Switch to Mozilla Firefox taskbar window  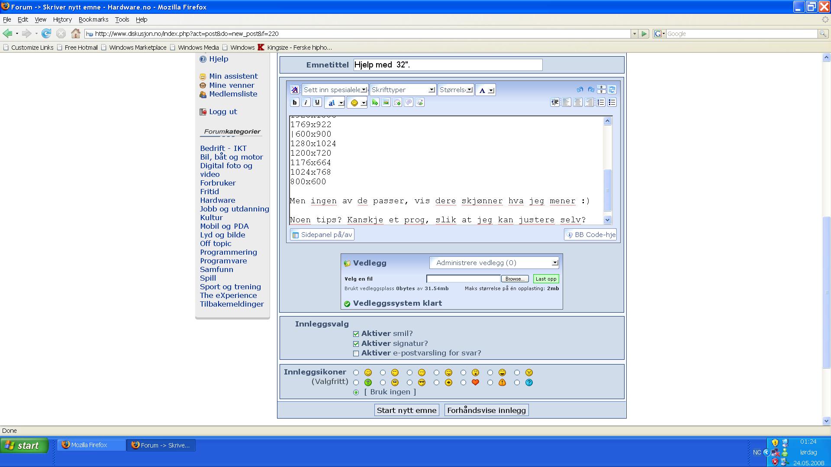(92, 445)
